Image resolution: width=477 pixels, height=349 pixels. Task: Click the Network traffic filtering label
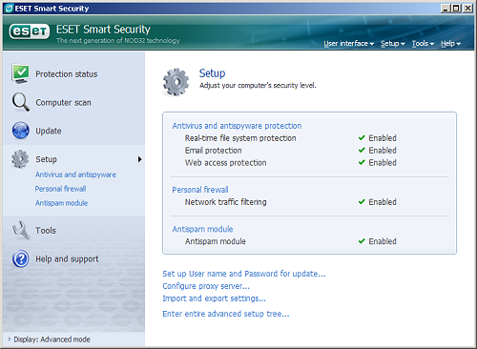pyautogui.click(x=226, y=202)
